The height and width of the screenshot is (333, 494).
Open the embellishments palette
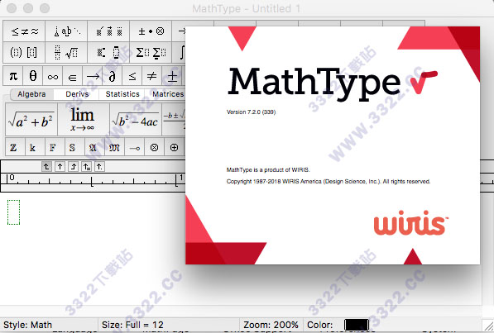pyautogui.click(x=108, y=31)
